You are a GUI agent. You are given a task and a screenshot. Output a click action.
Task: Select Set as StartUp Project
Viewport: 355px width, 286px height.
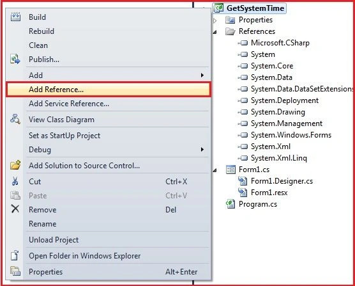pos(64,136)
